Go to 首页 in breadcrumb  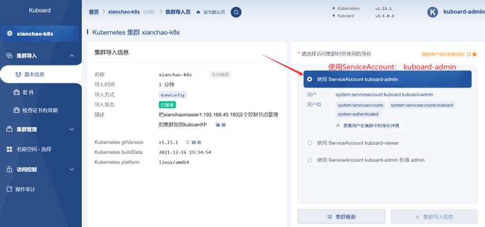click(x=94, y=12)
